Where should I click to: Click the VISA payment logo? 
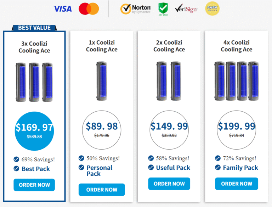(62, 9)
